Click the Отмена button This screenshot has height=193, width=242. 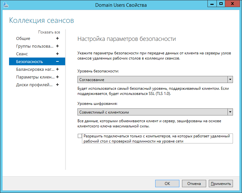194,183
